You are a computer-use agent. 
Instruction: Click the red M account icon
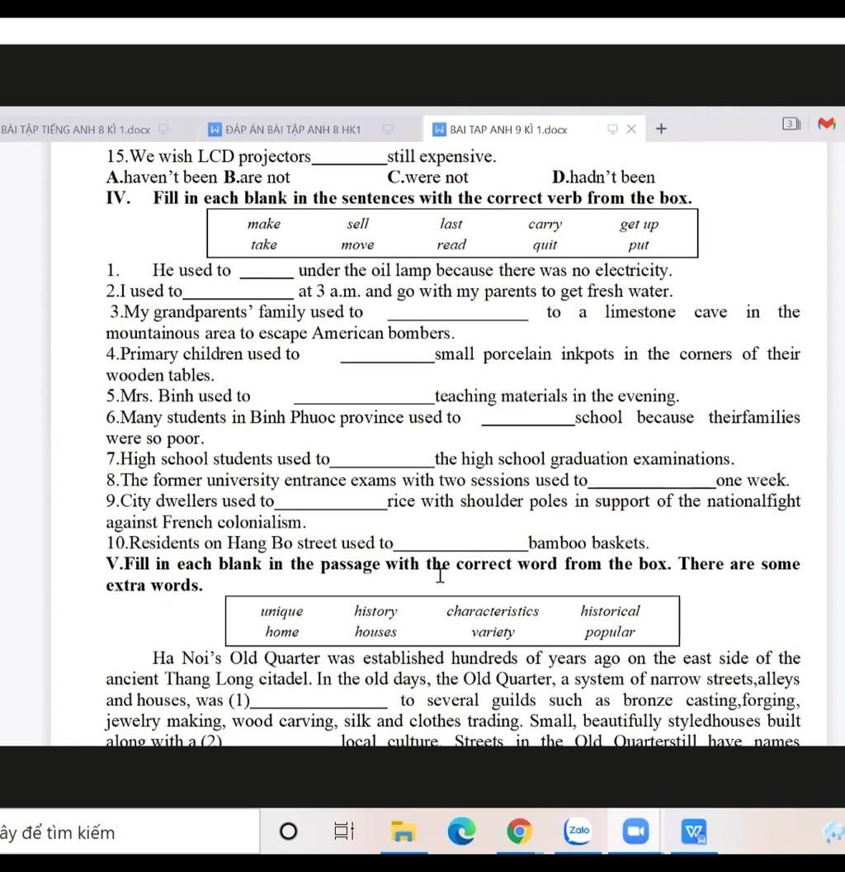coord(827,124)
